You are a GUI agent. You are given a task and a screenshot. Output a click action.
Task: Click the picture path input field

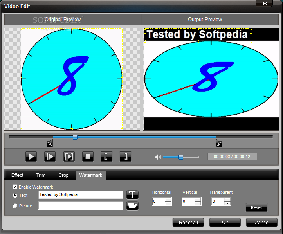tap(81, 205)
